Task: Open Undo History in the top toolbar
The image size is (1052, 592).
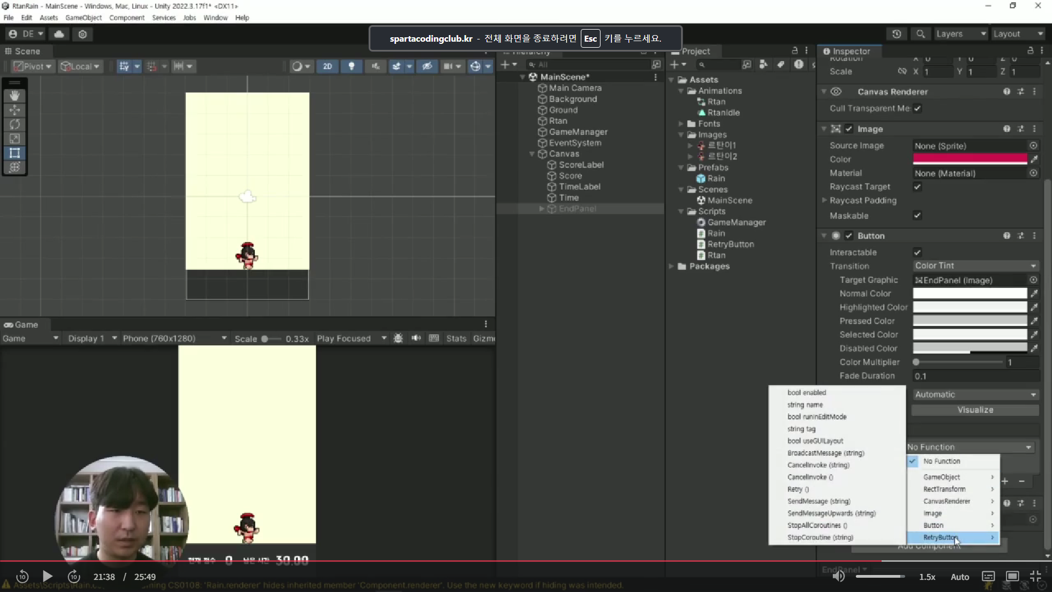Action: (x=896, y=34)
